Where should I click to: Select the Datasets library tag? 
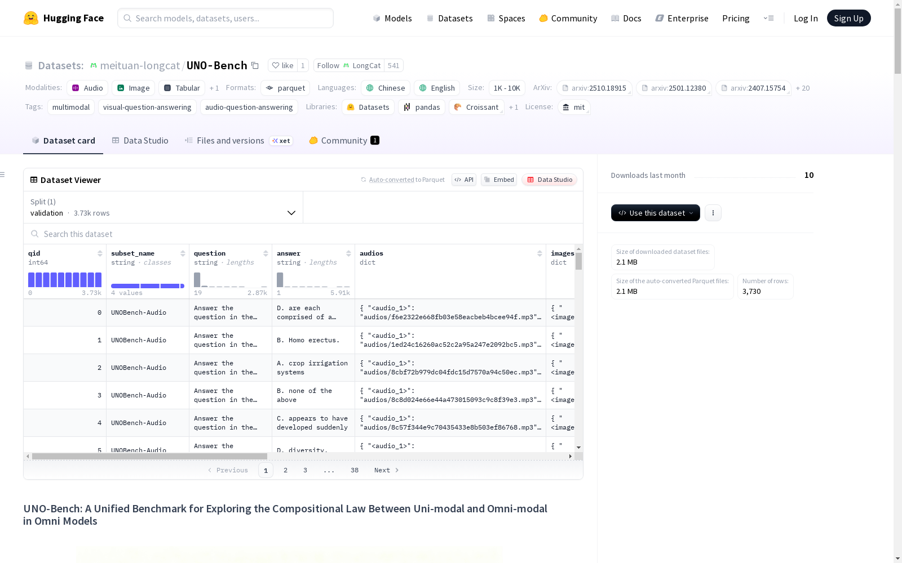(x=368, y=107)
